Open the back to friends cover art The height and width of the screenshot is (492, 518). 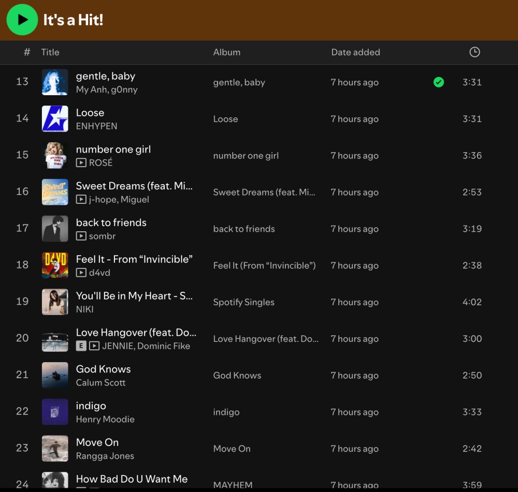click(55, 229)
